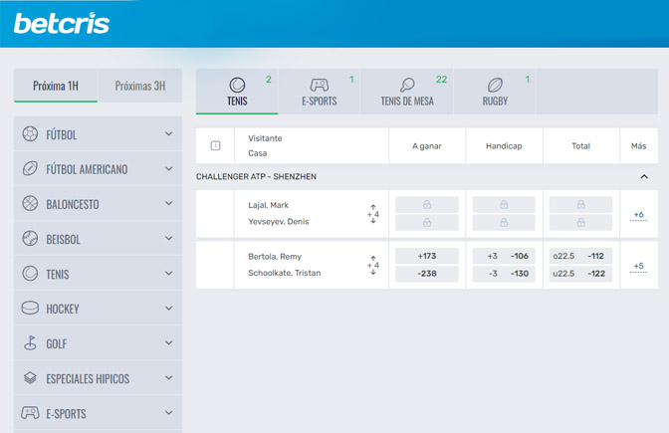
Task: Pick Bertola to win at +173
Action: tap(427, 257)
